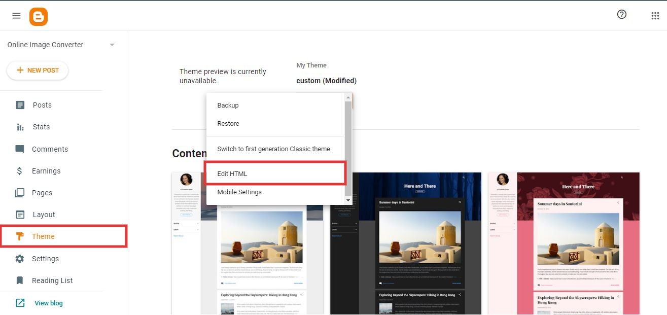Select the Pages icon in the sidebar
Screen dimensions: 667x315
(x=20, y=192)
